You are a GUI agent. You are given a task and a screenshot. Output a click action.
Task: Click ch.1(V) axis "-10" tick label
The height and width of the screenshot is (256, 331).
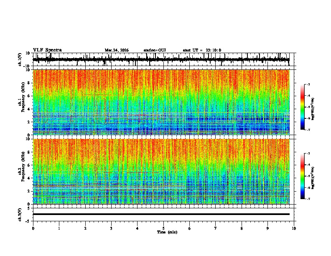[27, 66]
